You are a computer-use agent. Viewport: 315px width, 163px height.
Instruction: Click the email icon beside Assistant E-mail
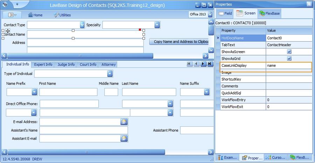click(124, 138)
